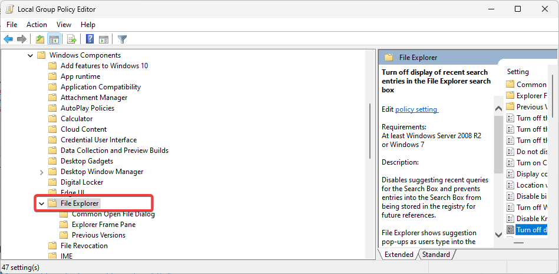Select Previous Versions subfolder in tree

point(98,235)
